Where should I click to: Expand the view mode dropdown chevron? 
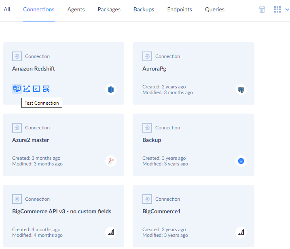point(287,9)
